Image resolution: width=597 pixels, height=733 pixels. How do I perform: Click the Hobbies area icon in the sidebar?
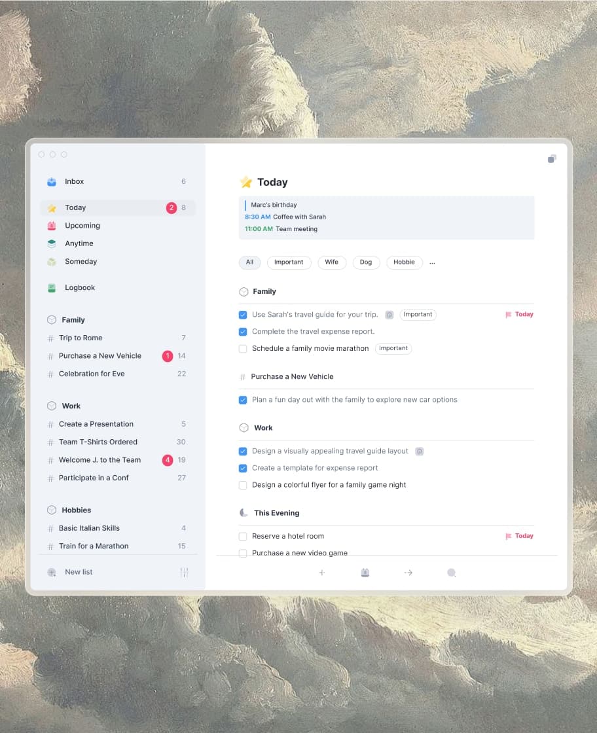pyautogui.click(x=52, y=510)
